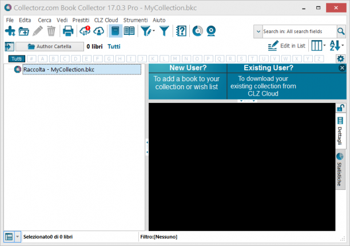
Task: Click the add folder icon in toolbar
Action: point(23,31)
